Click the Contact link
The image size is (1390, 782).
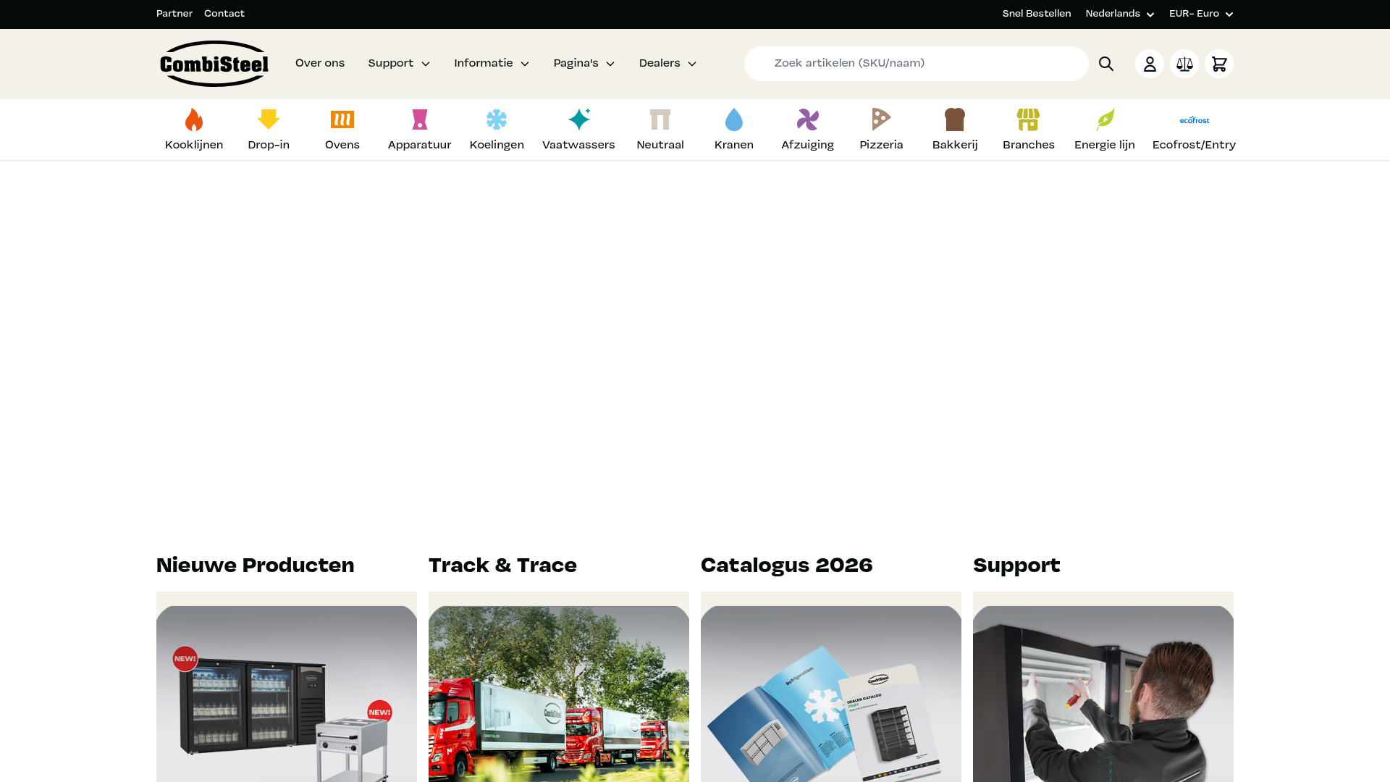tap(224, 14)
